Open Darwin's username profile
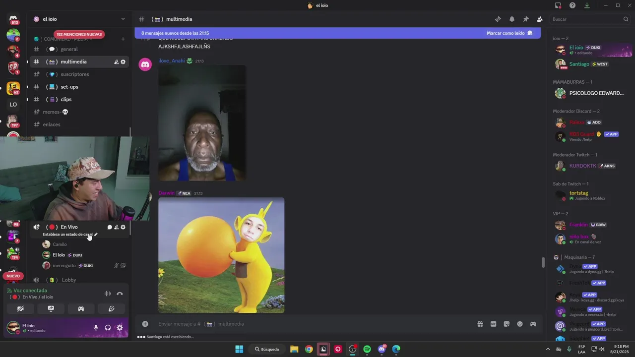This screenshot has height=357, width=635. (166, 193)
